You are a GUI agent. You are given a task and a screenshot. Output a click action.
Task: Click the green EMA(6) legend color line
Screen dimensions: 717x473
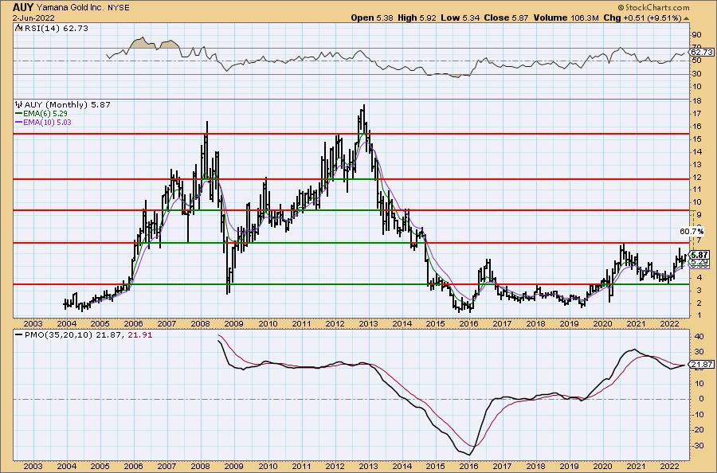tap(19, 114)
